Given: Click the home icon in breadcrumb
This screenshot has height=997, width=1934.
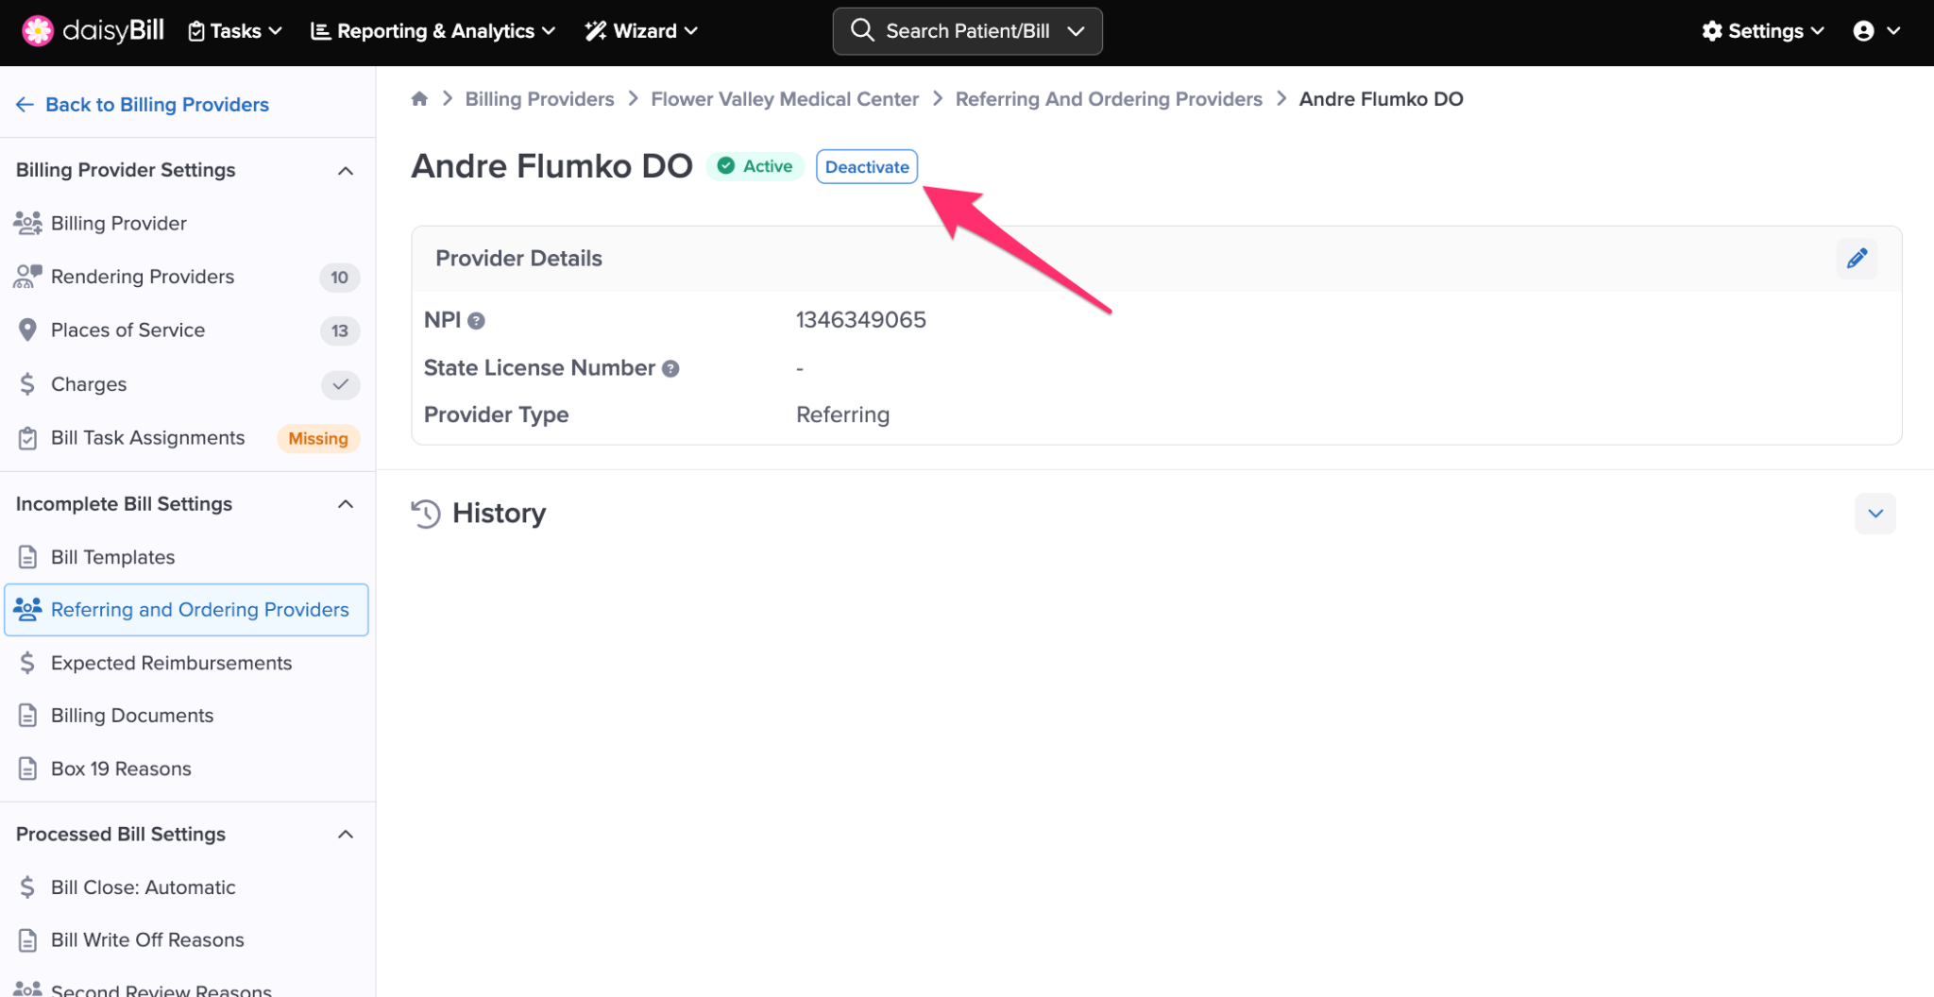Looking at the screenshot, I should coord(419,99).
